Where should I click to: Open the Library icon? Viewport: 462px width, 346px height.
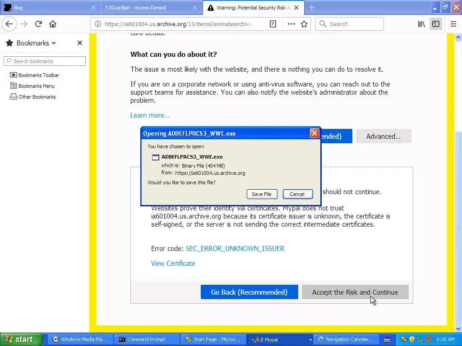coord(421,24)
